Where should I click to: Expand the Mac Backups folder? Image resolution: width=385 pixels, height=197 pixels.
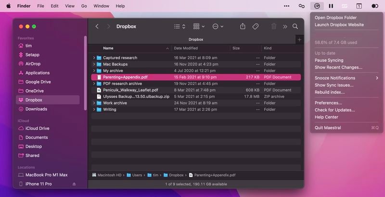[94, 64]
